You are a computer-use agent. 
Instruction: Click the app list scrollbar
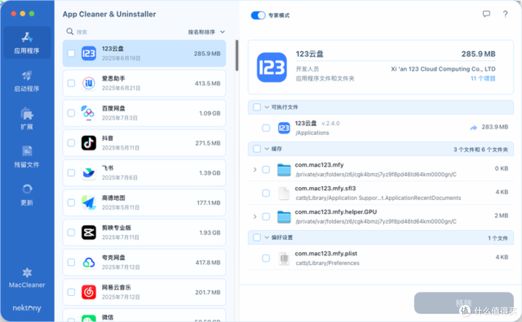coord(237,55)
